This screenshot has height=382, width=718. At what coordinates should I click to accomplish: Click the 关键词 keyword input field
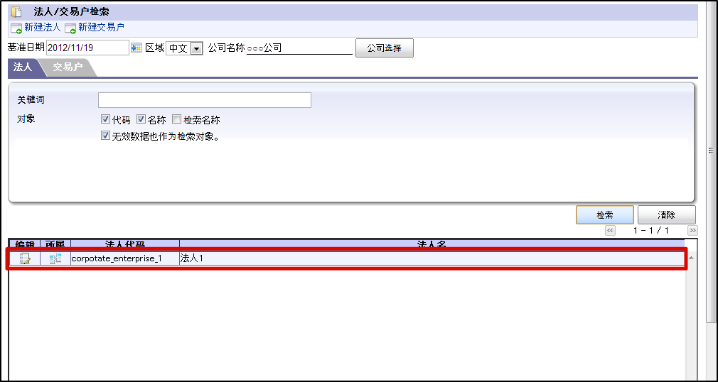(205, 99)
